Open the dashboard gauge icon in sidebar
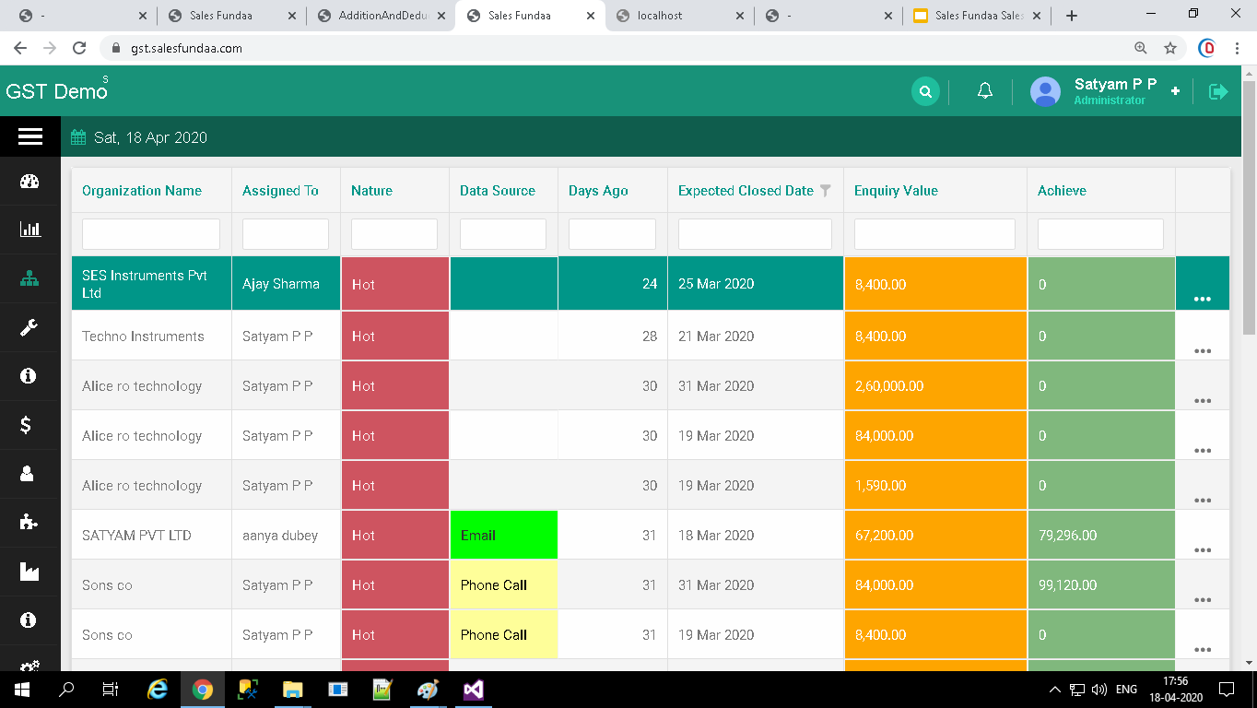The width and height of the screenshot is (1257, 708). point(29,182)
